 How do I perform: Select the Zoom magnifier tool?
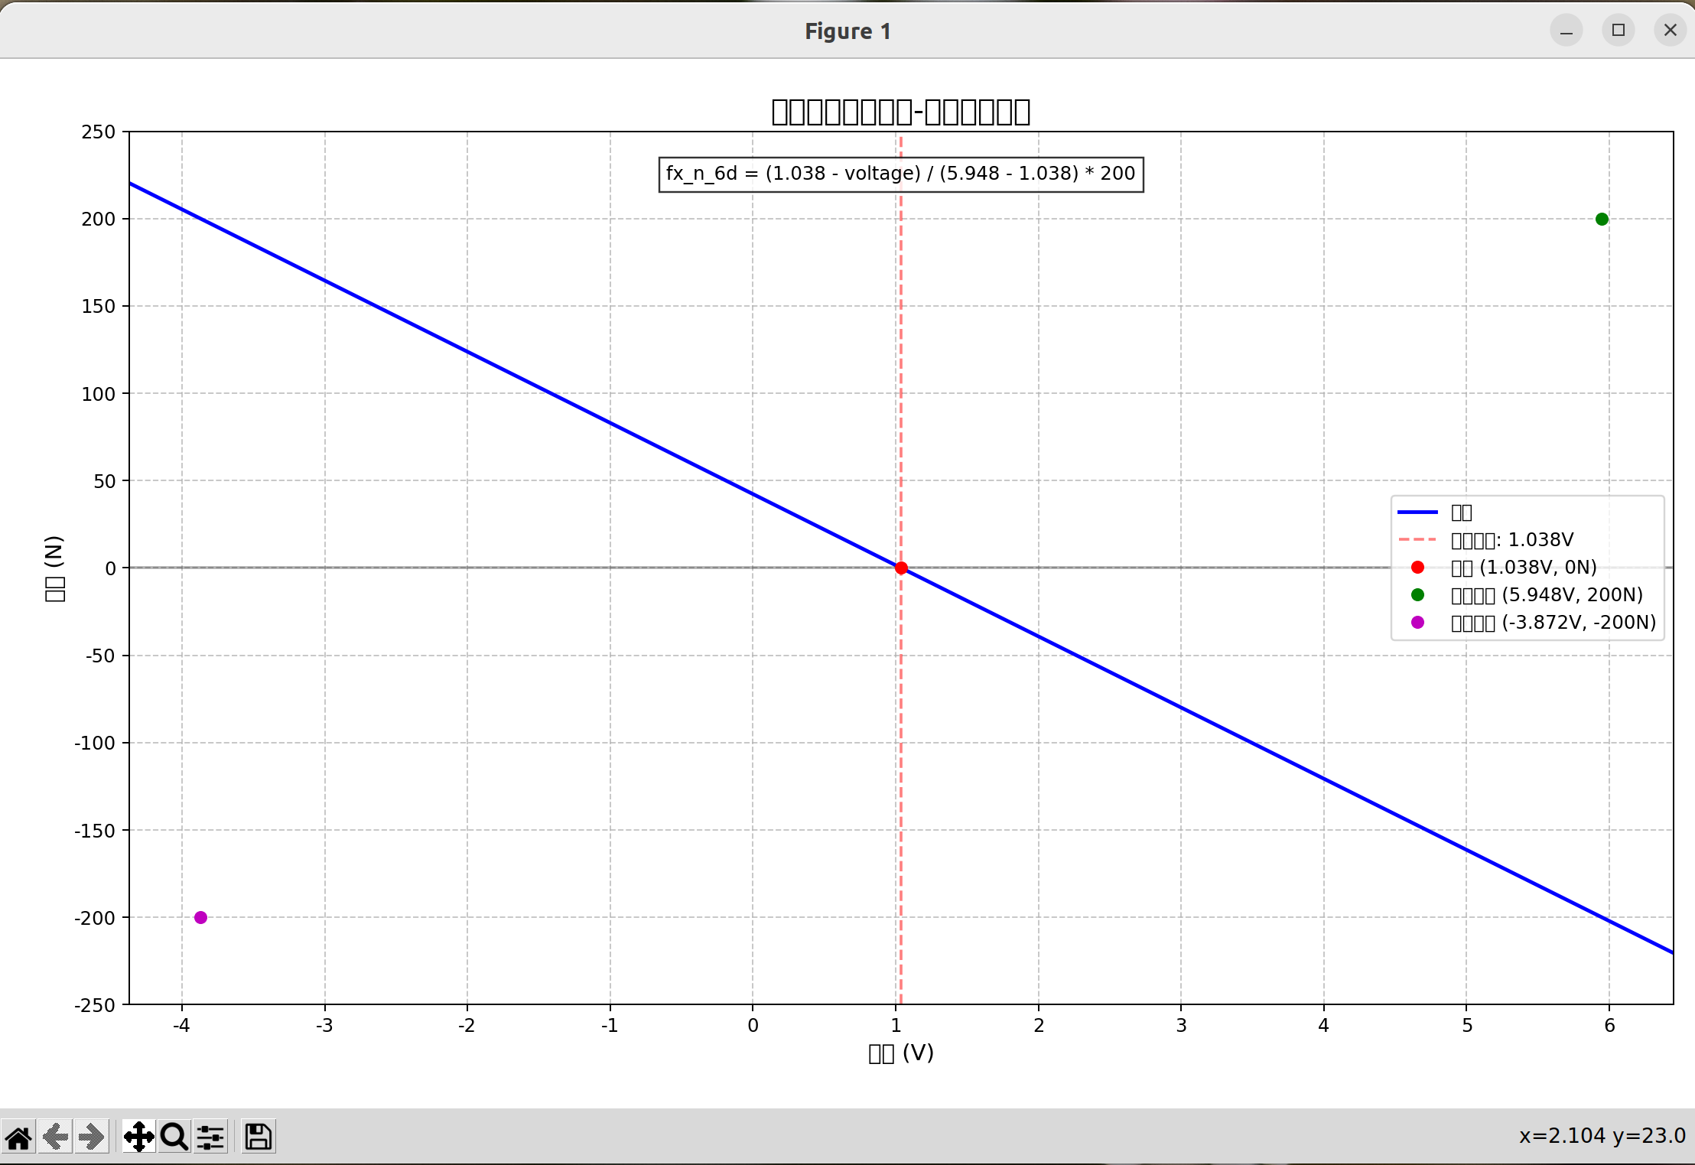click(174, 1137)
